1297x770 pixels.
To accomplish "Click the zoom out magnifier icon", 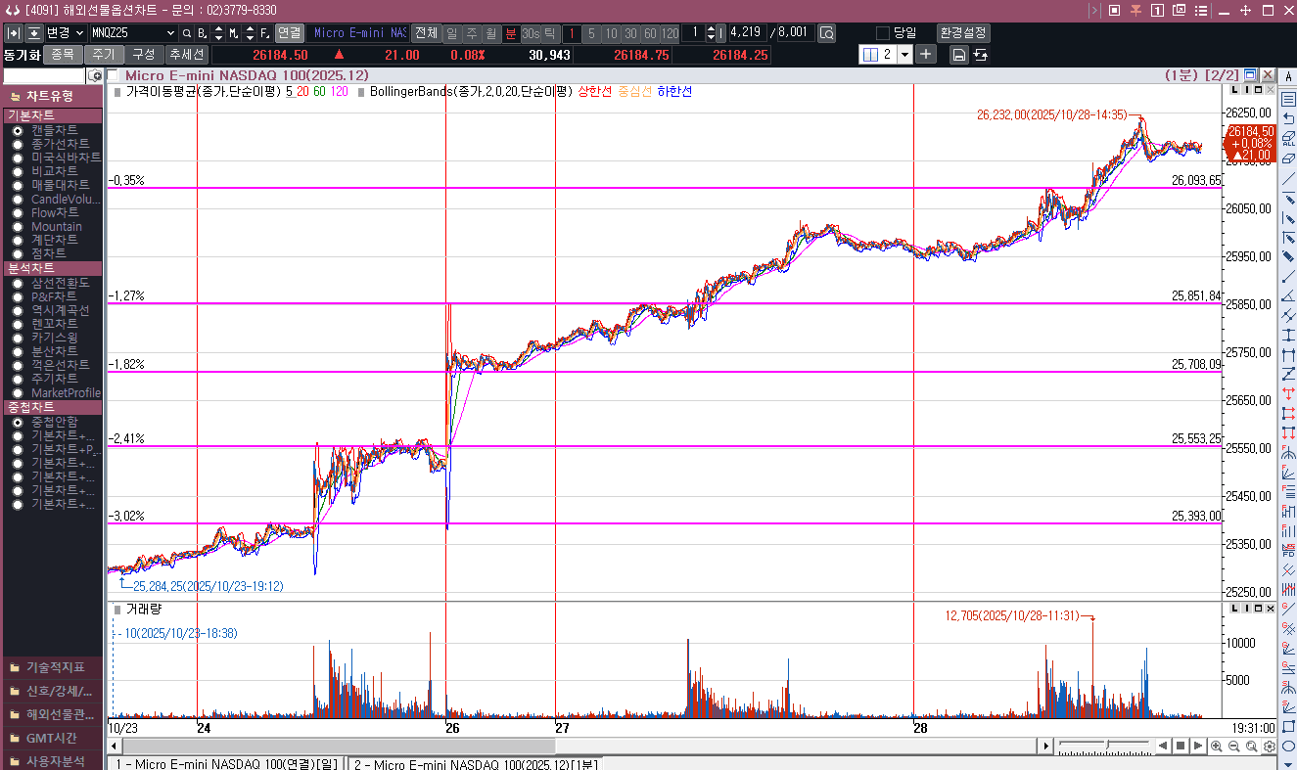I will [1233, 747].
